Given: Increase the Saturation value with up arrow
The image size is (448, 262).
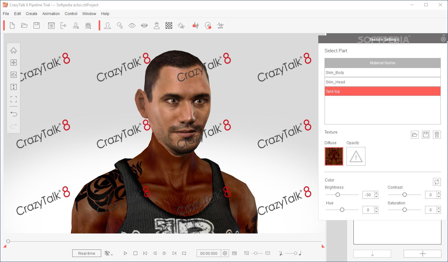Looking at the screenshot, I should pos(439,208).
